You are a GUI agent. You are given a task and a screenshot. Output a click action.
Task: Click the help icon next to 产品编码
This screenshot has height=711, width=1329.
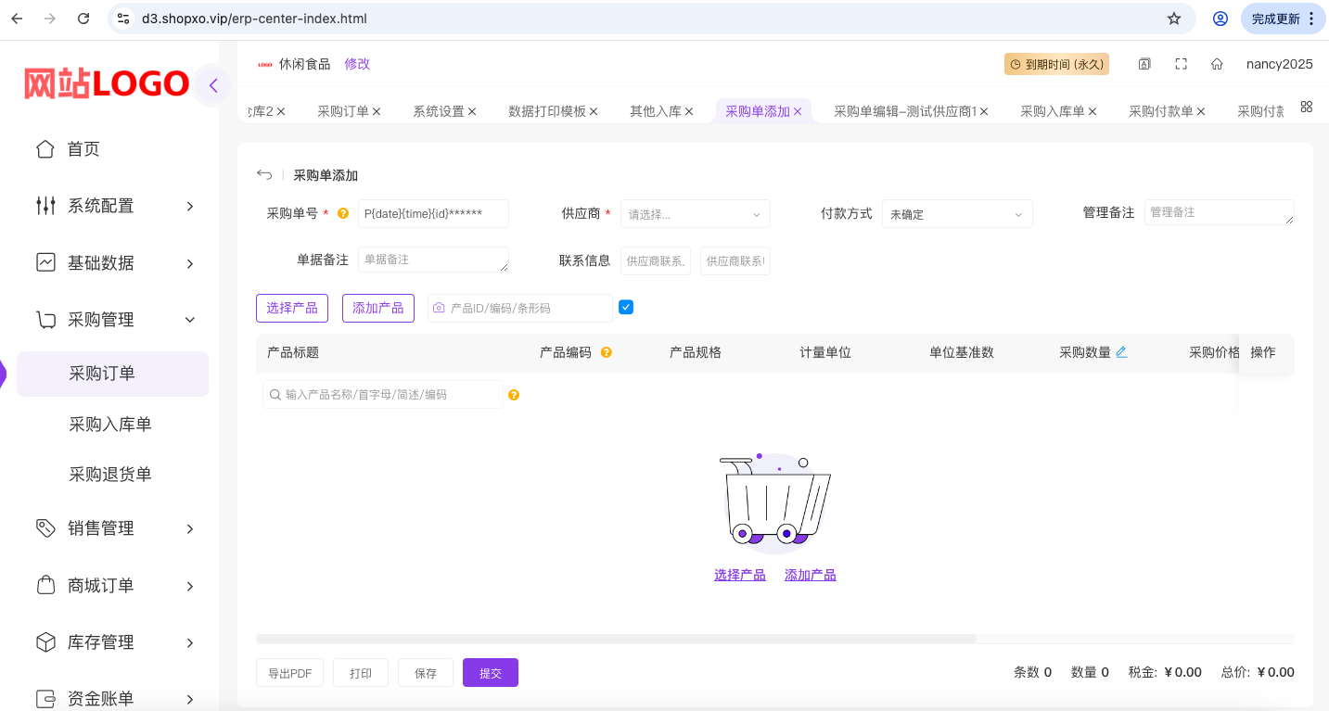point(607,352)
